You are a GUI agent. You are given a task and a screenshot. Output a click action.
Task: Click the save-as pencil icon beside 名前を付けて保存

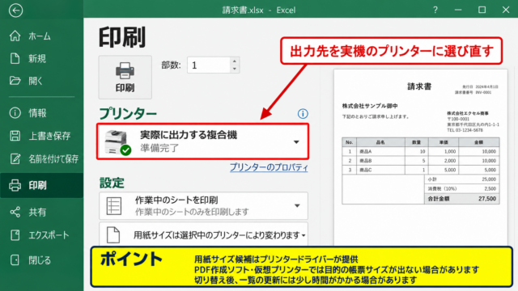(15, 158)
